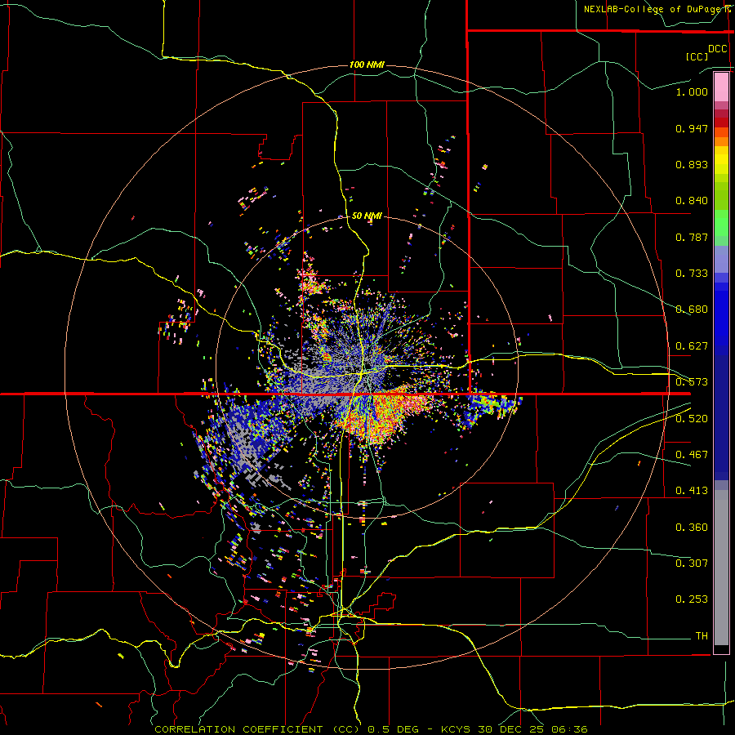Click the 0.360 value on the color scale
This screenshot has height=735, width=735.
pos(692,528)
